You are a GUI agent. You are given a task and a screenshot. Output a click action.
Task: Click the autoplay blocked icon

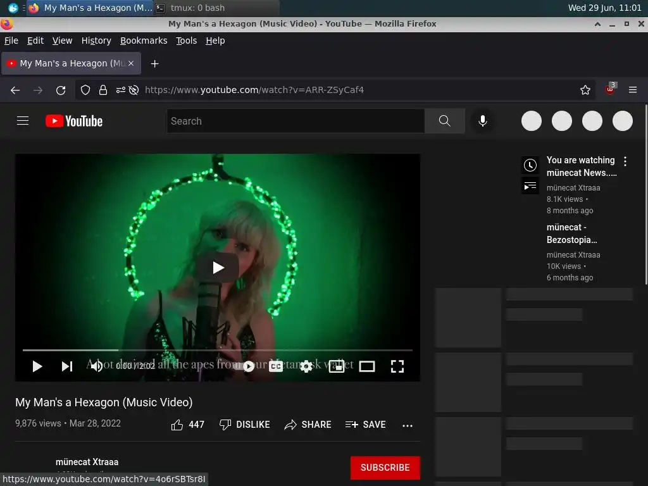[x=134, y=90]
